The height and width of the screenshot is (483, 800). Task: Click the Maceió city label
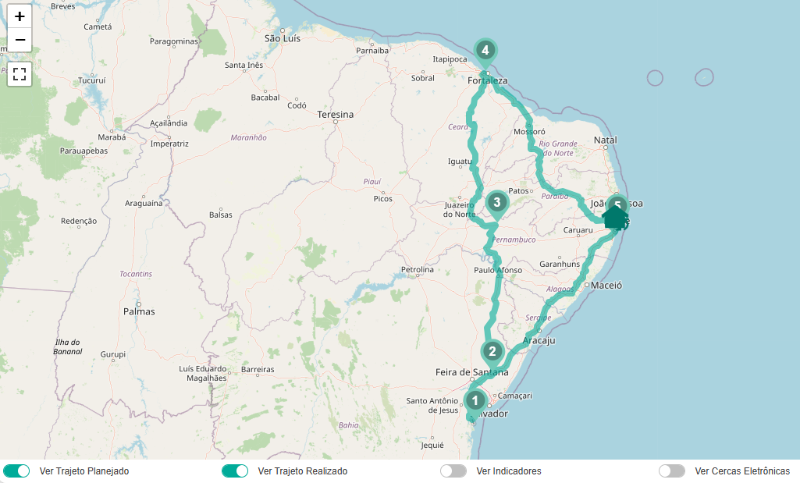coord(606,286)
